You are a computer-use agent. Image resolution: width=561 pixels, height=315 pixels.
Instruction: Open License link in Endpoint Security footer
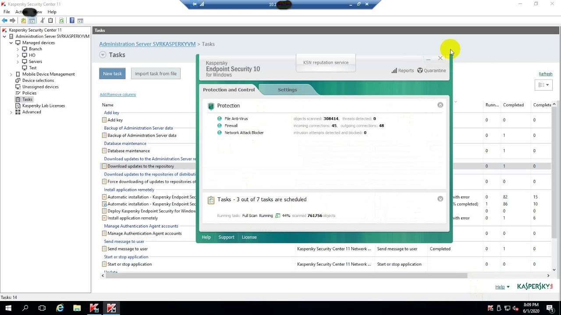[x=249, y=237]
